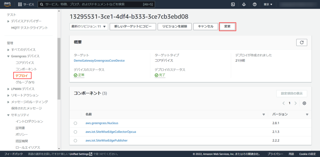320x157 pixels.
Task: Open イントロダクション in sidebar
Action: point(29,121)
